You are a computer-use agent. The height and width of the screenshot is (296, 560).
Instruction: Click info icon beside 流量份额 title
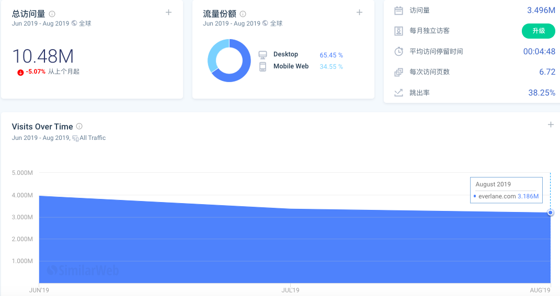243,14
